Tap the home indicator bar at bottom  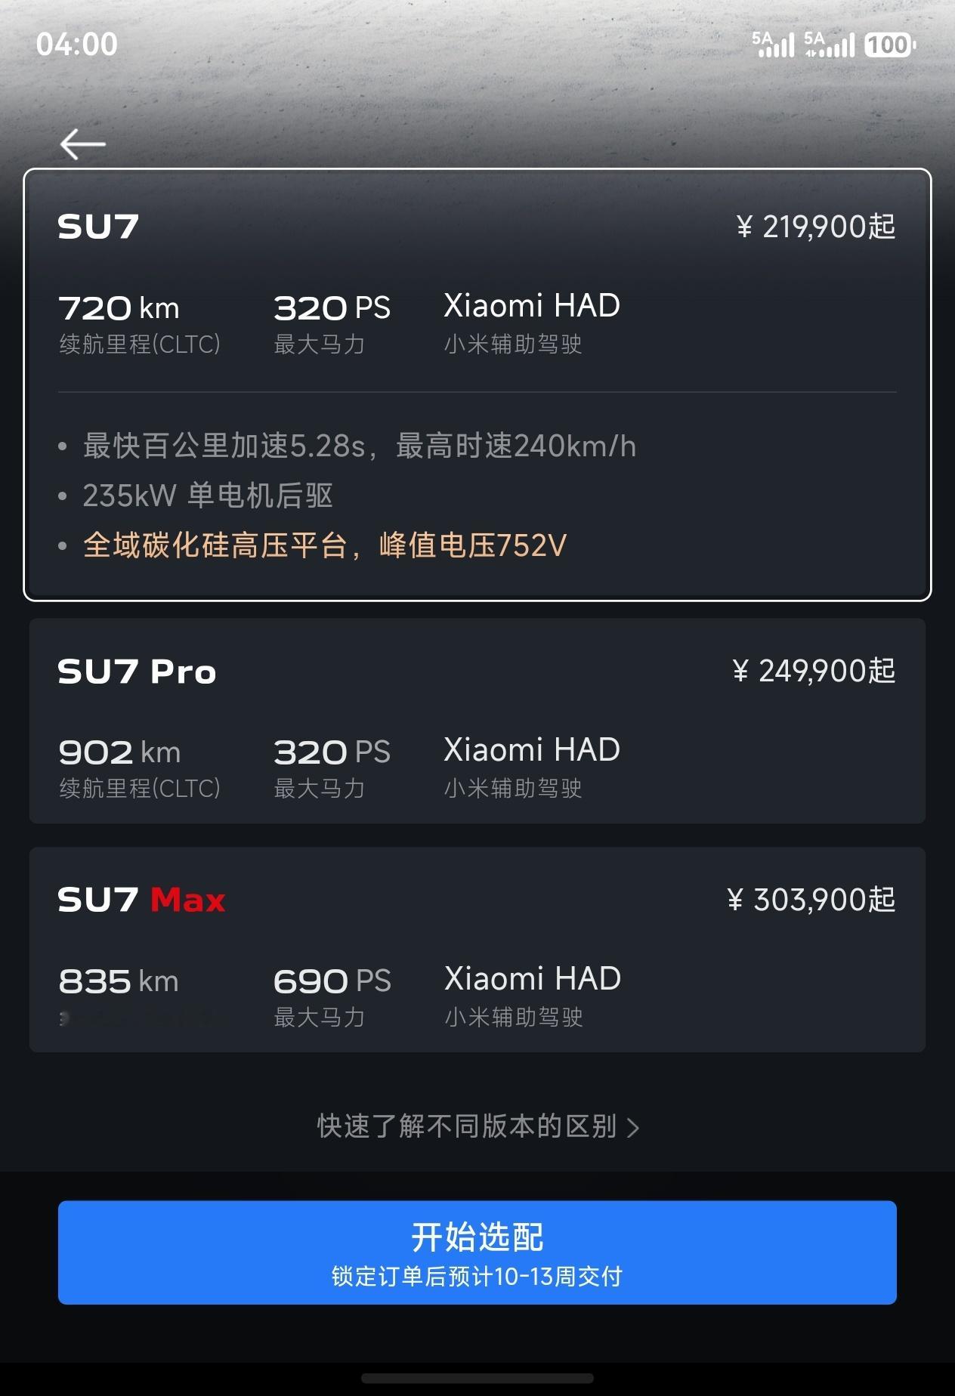pyautogui.click(x=477, y=1378)
